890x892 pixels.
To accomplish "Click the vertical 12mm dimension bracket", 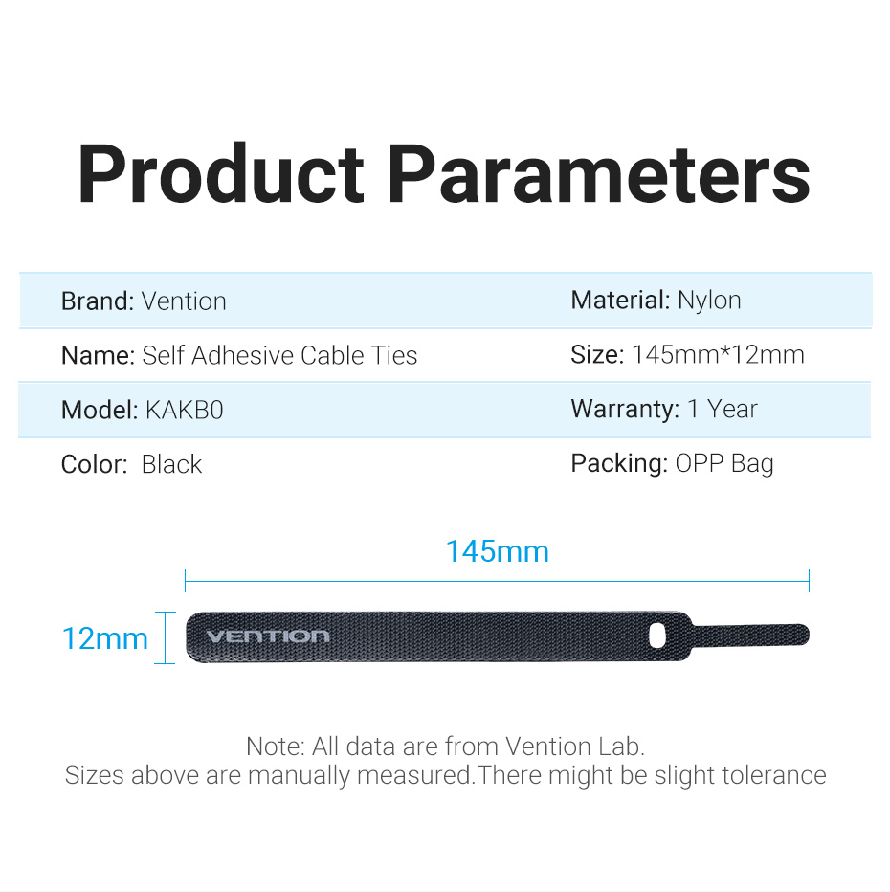I will coord(166,637).
